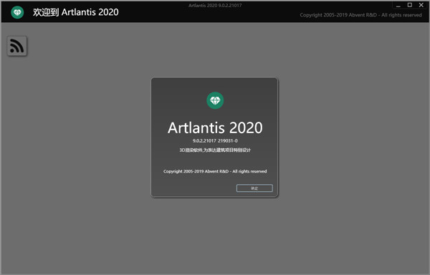This screenshot has width=430, height=275.
Task: Confirm the about dialog with 确定 button
Action: (x=254, y=188)
